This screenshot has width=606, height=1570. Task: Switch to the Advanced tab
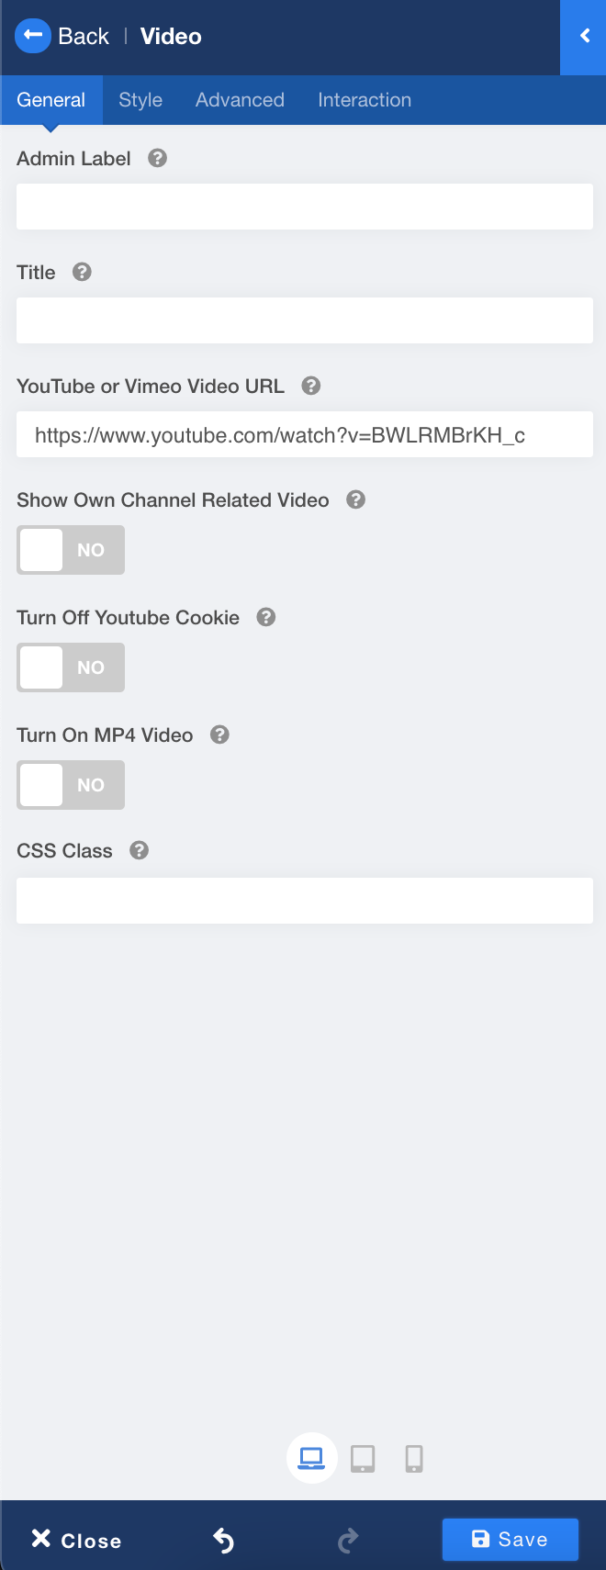(240, 100)
